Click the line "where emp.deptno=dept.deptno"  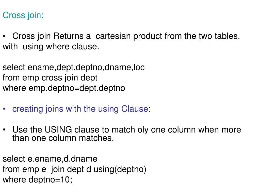coord(64,88)
